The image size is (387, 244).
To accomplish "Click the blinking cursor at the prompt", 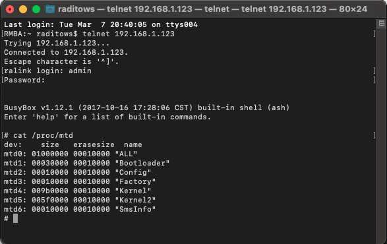I will point(15,218).
